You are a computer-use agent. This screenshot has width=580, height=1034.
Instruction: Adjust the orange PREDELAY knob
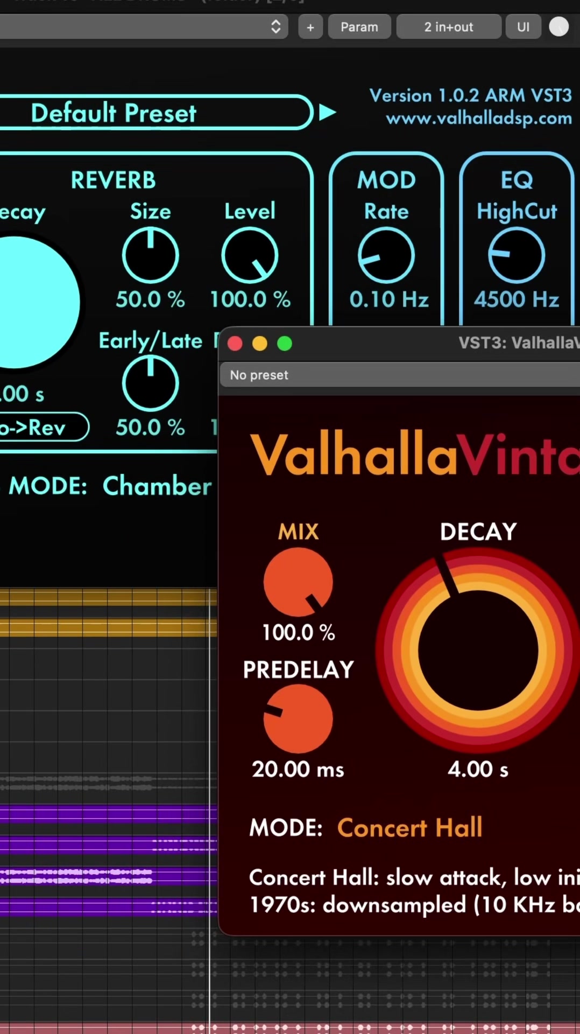[298, 719]
